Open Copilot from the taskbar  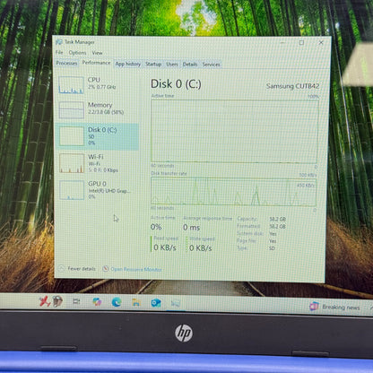97,302
